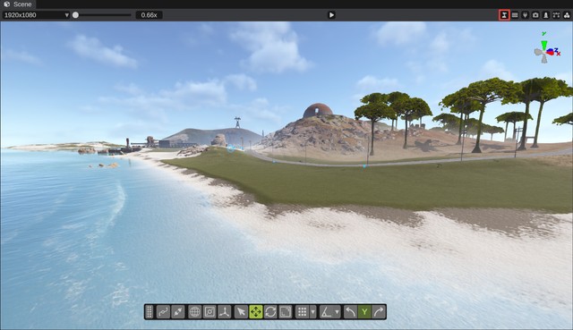Click the lighthouse-shaped icon in top toolbar
This screenshot has height=330, width=573.
(546, 15)
